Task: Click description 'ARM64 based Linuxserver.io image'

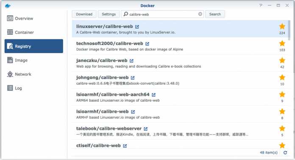Action: coord(118,101)
